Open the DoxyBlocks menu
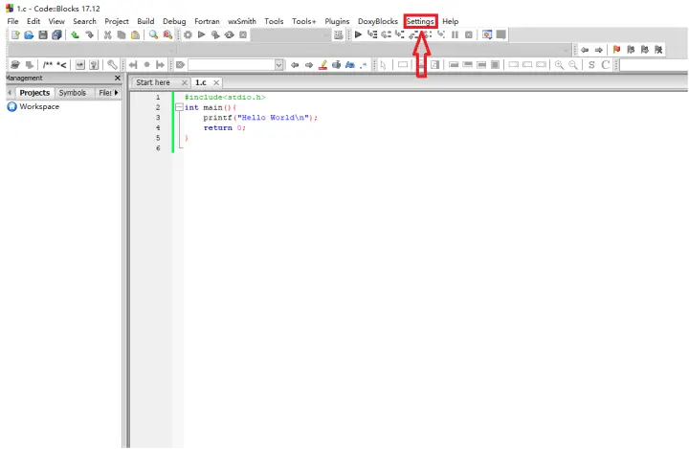The width and height of the screenshot is (689, 449). [378, 21]
